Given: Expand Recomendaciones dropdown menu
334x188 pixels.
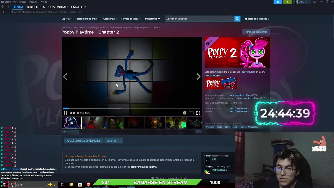Looking at the screenshot, I should tap(88, 19).
